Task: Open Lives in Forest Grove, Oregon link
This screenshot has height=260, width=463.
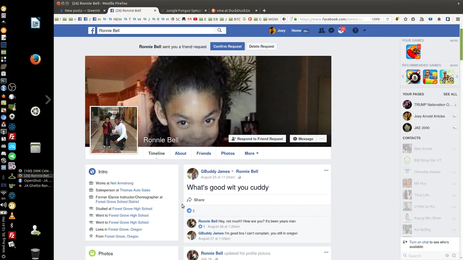Action: tap(125, 229)
